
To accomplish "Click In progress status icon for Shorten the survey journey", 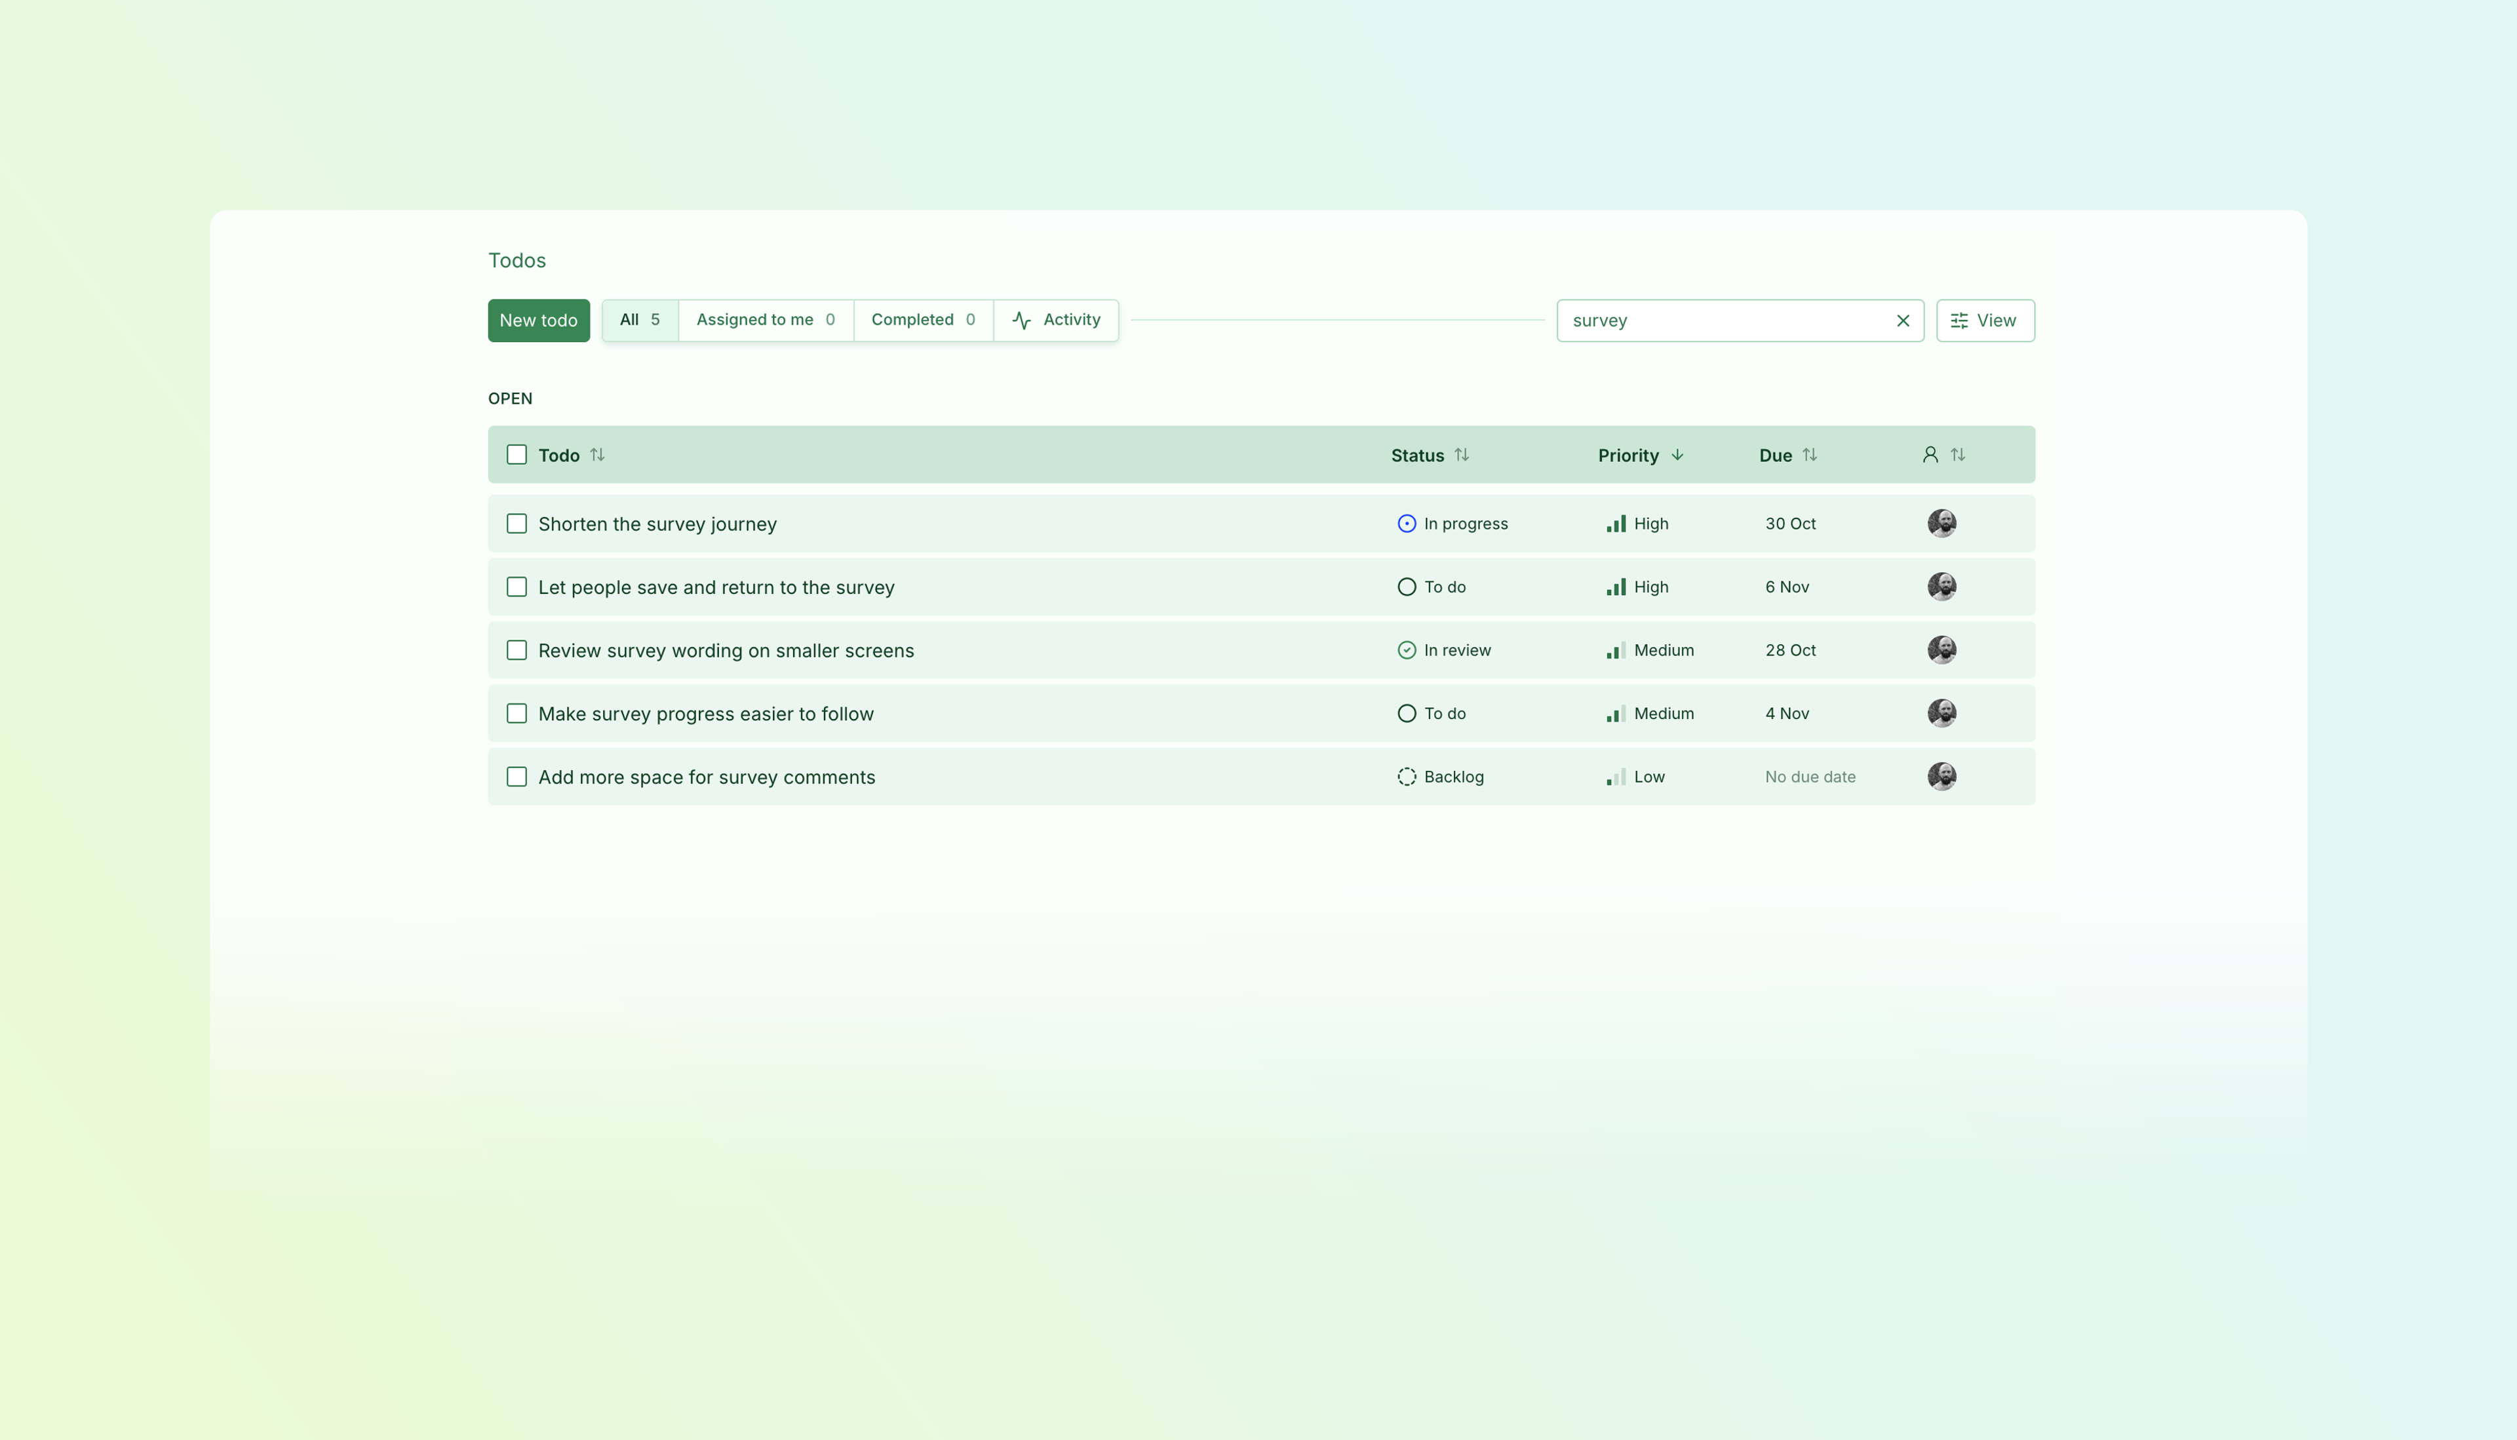I will 1407,523.
